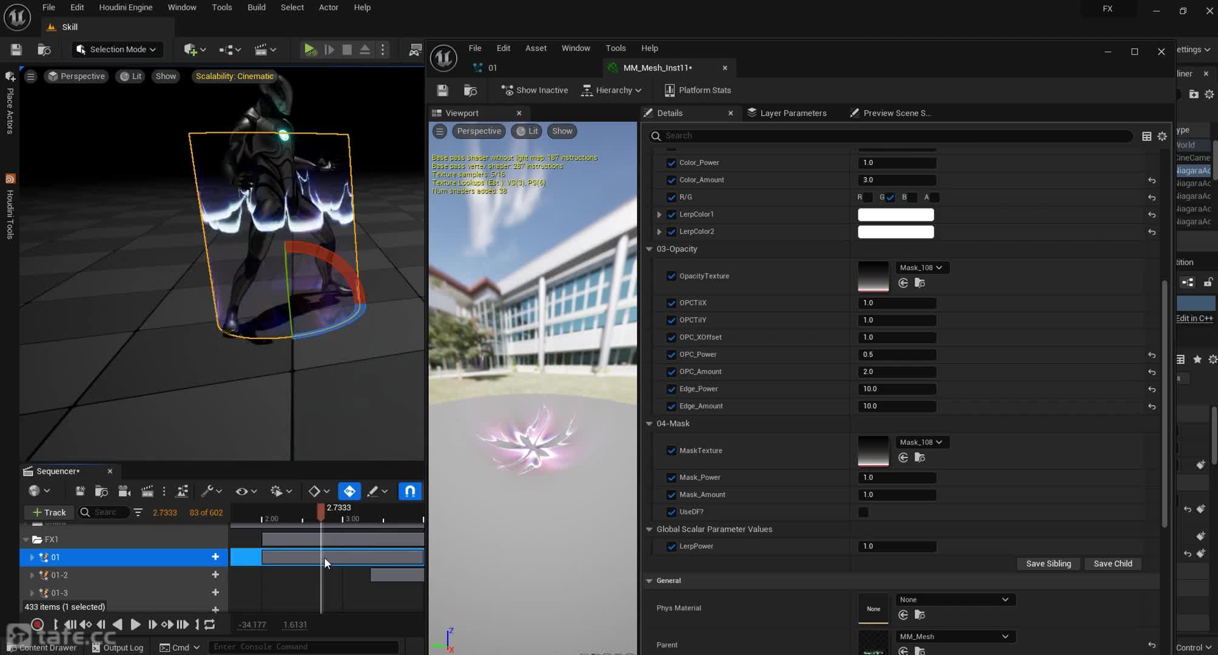Record in Sequencer with the red button
The width and height of the screenshot is (1218, 655).
[x=37, y=625]
